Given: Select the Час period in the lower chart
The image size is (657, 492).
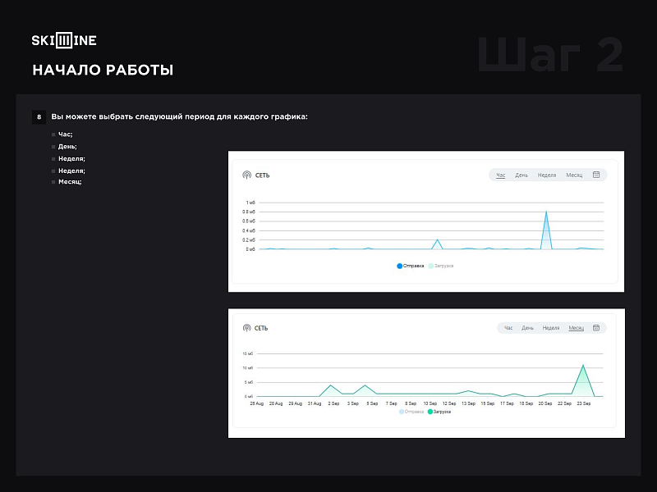Looking at the screenshot, I should [508, 328].
